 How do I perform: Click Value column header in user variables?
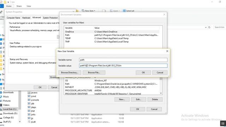click(126, 28)
